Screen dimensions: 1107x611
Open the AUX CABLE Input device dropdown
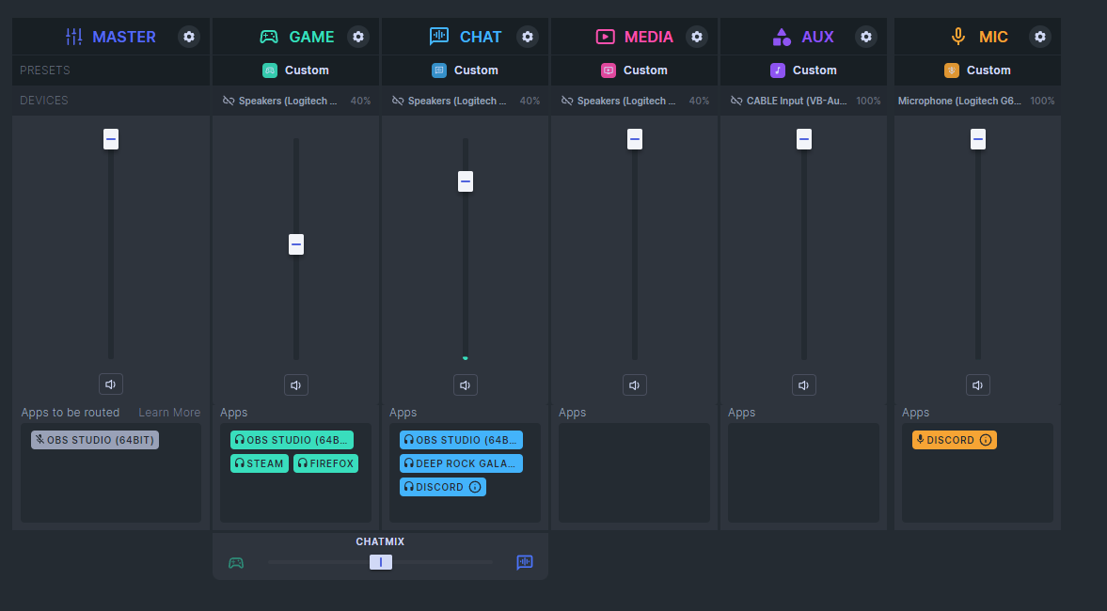[804, 101]
